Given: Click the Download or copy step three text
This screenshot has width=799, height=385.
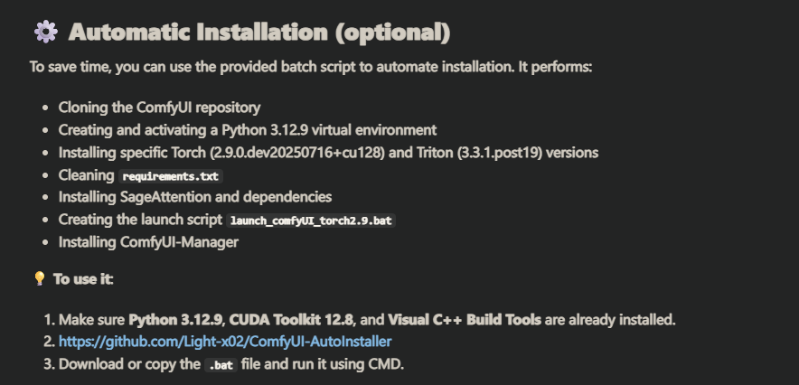Looking at the screenshot, I should click(x=129, y=364).
